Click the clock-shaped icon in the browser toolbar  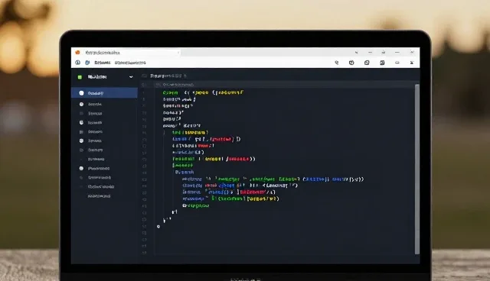coord(351,63)
